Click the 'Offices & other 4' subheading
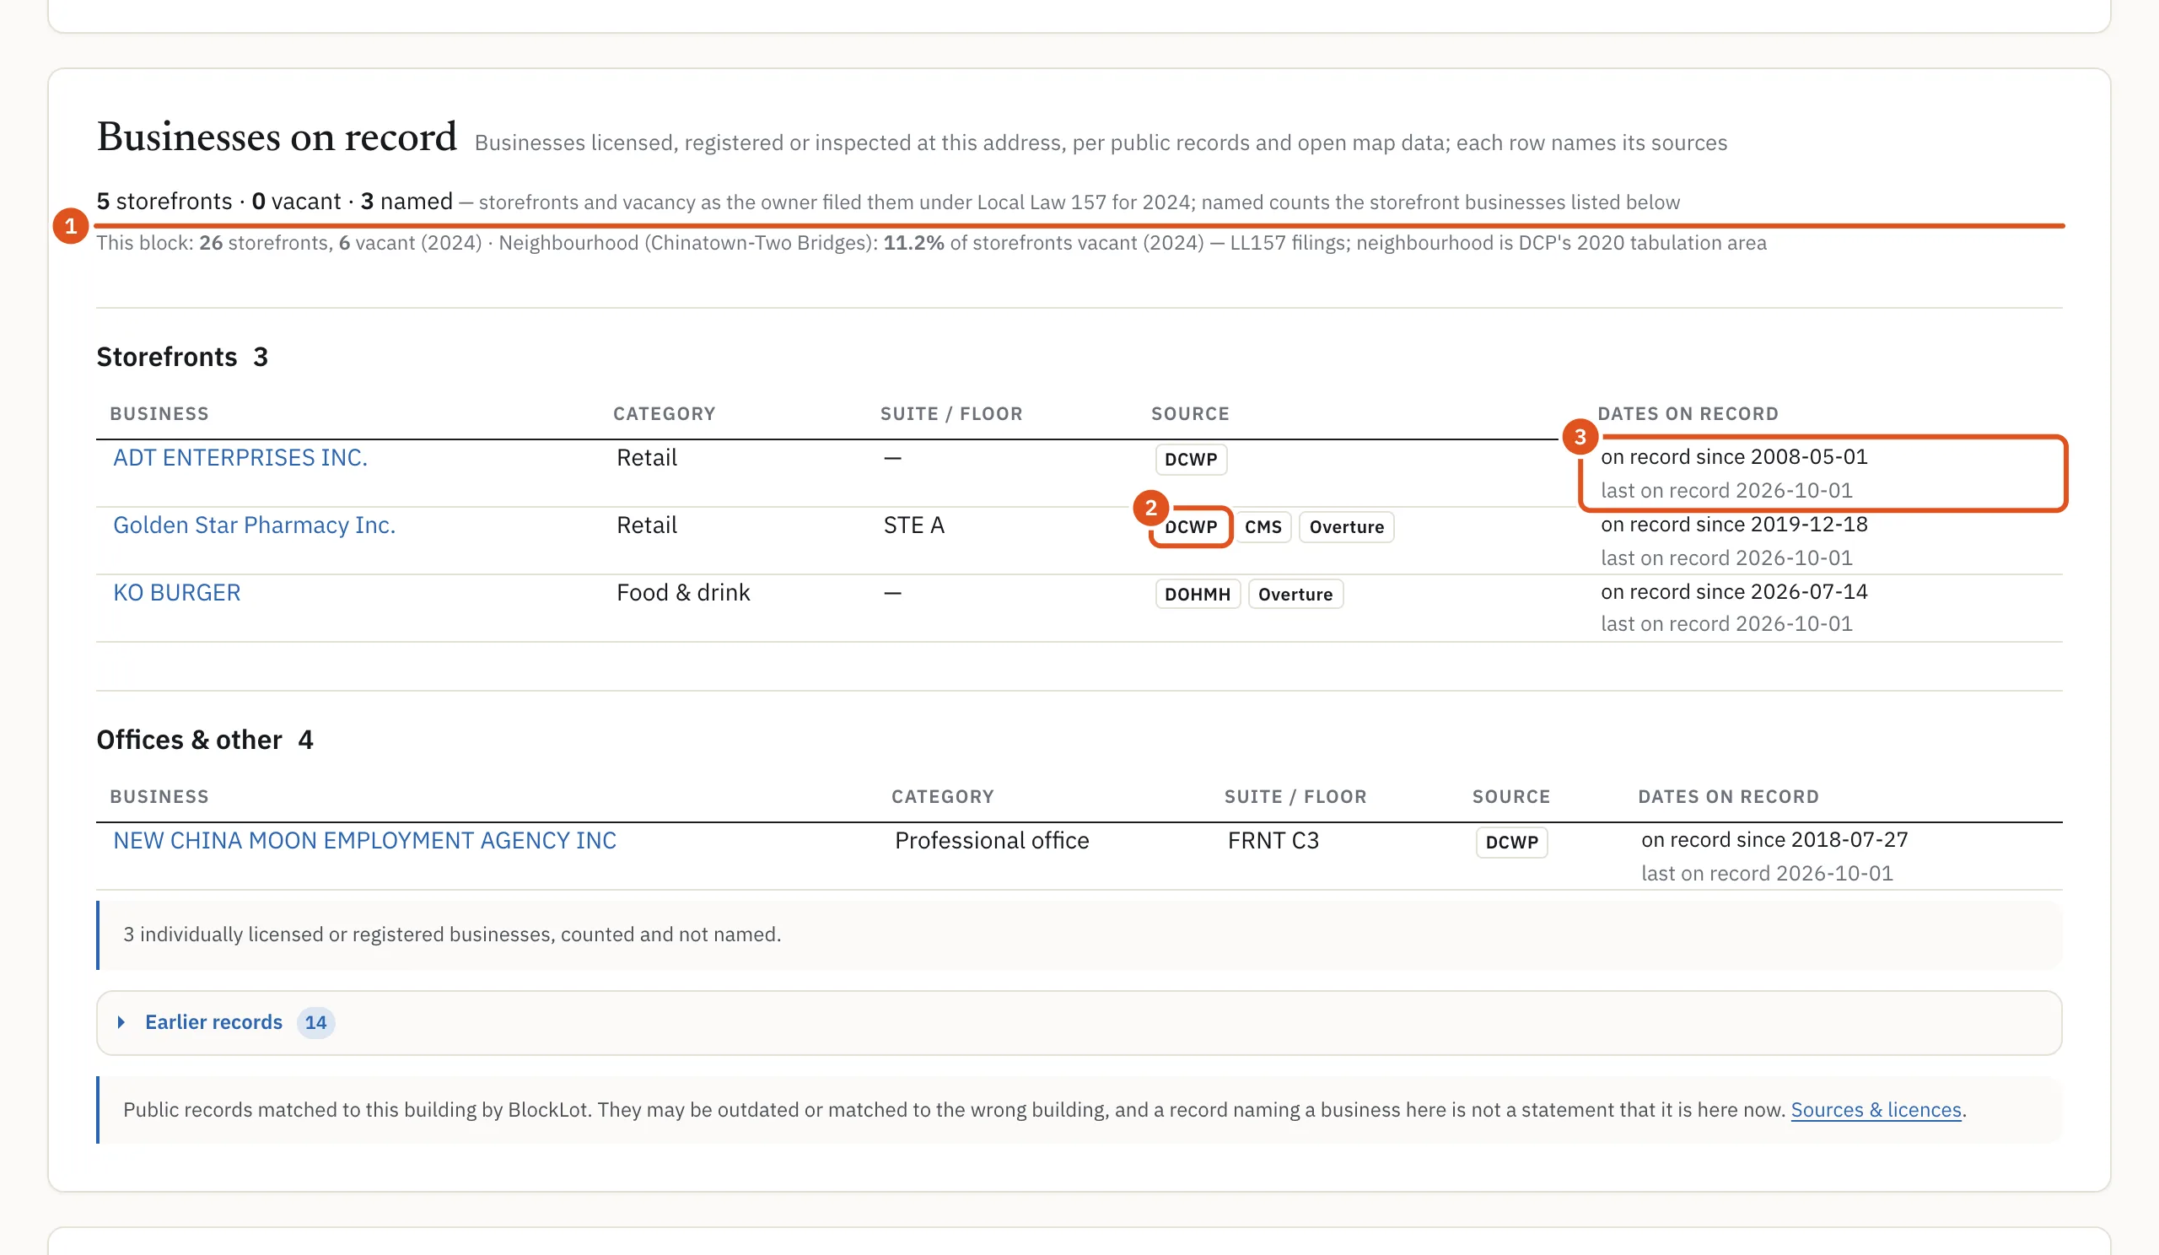2159x1255 pixels. point(205,740)
